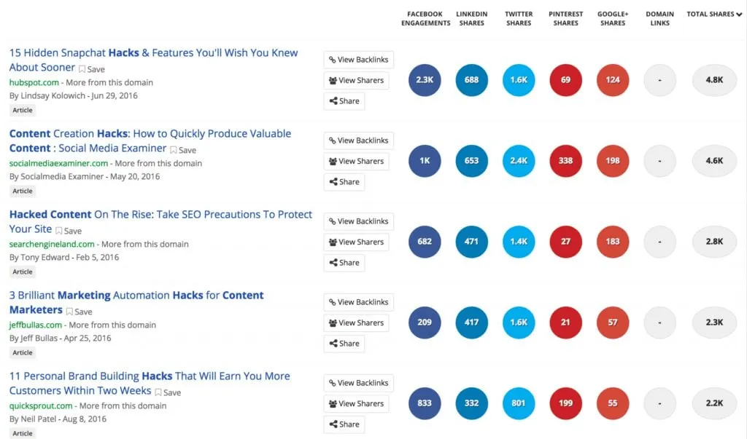
Task: Open the hubspot.com domain link
Action: tap(34, 82)
